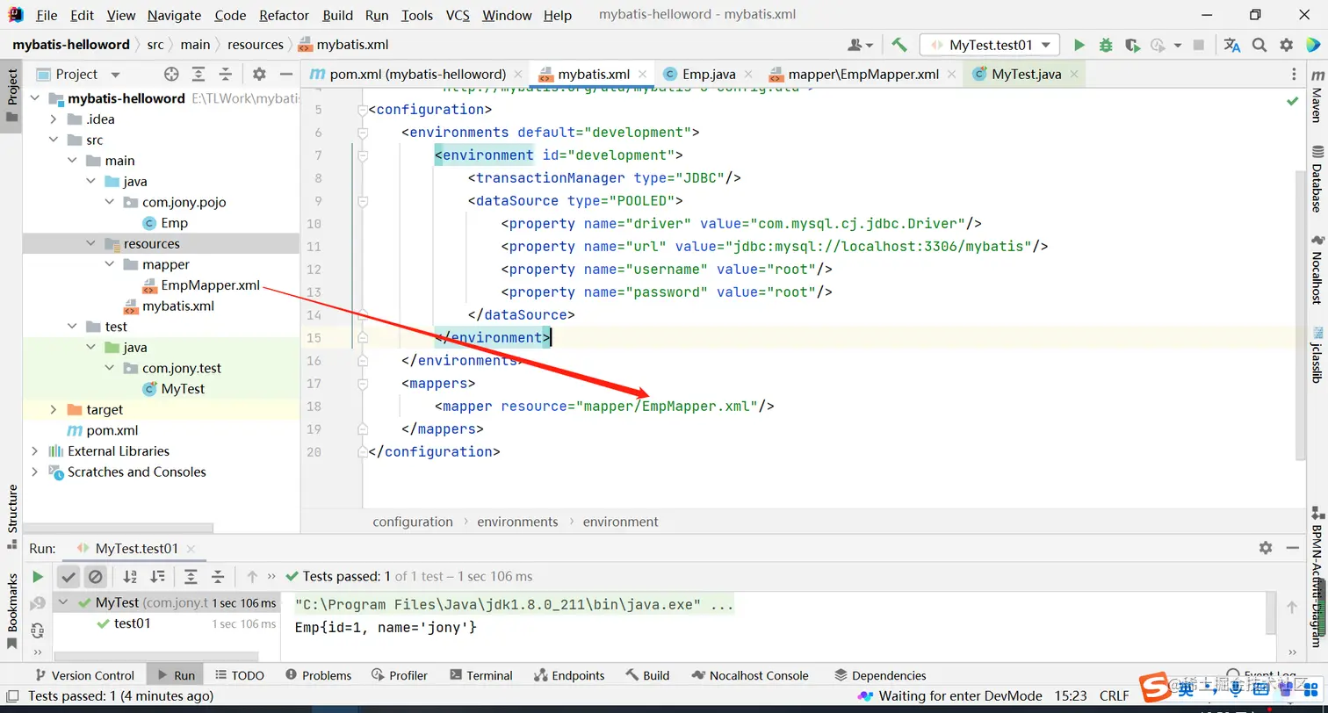Image resolution: width=1328 pixels, height=713 pixels.
Task: Toggle Show Passed tests in the Run panel
Action: click(x=68, y=577)
